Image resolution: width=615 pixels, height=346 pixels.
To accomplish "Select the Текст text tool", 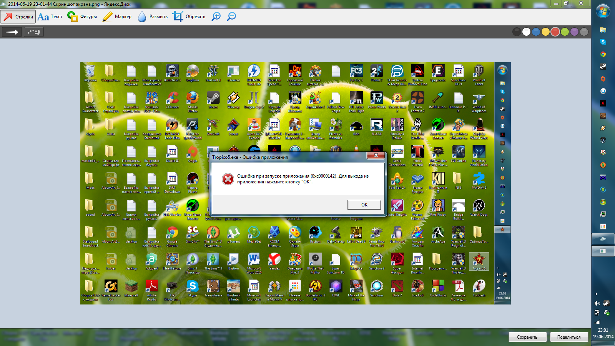I will [50, 17].
